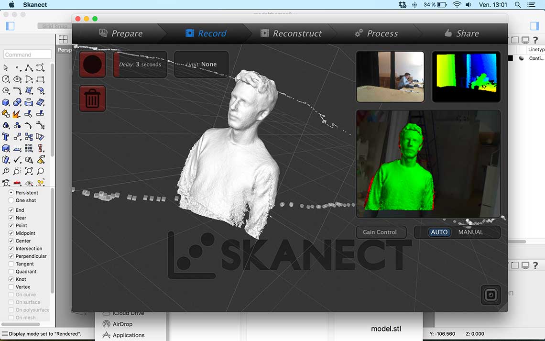Toggle the Knot snap checkbox
The width and height of the screenshot is (545, 341).
click(11, 279)
